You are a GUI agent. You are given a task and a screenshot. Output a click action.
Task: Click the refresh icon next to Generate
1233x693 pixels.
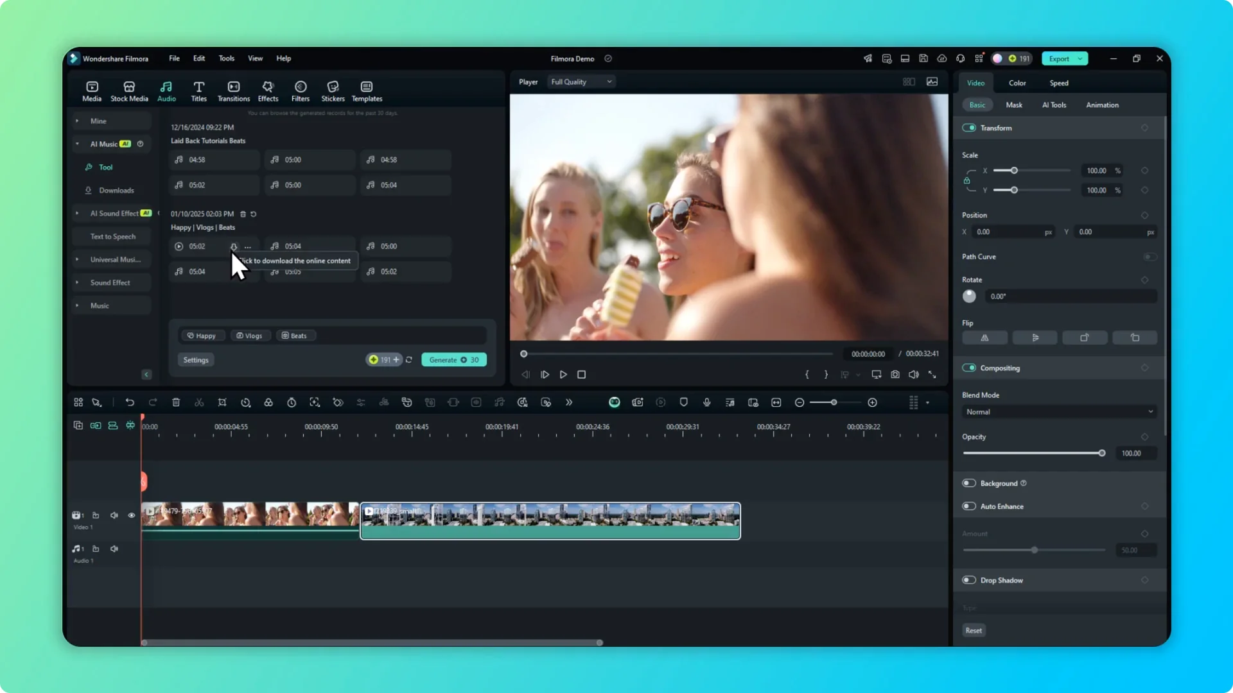409,360
